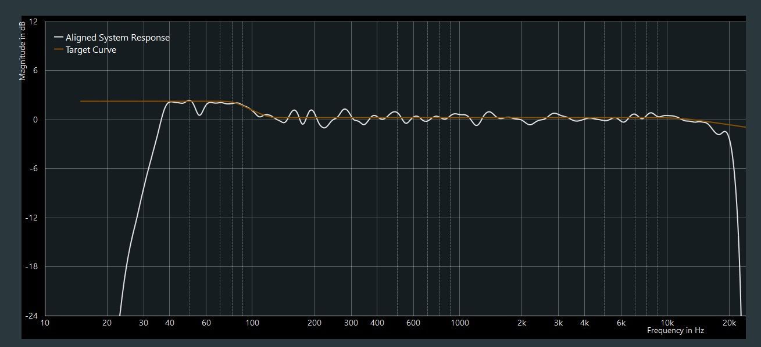The height and width of the screenshot is (347, 761).
Task: Click the Target Curve legend label
Action: [91, 50]
